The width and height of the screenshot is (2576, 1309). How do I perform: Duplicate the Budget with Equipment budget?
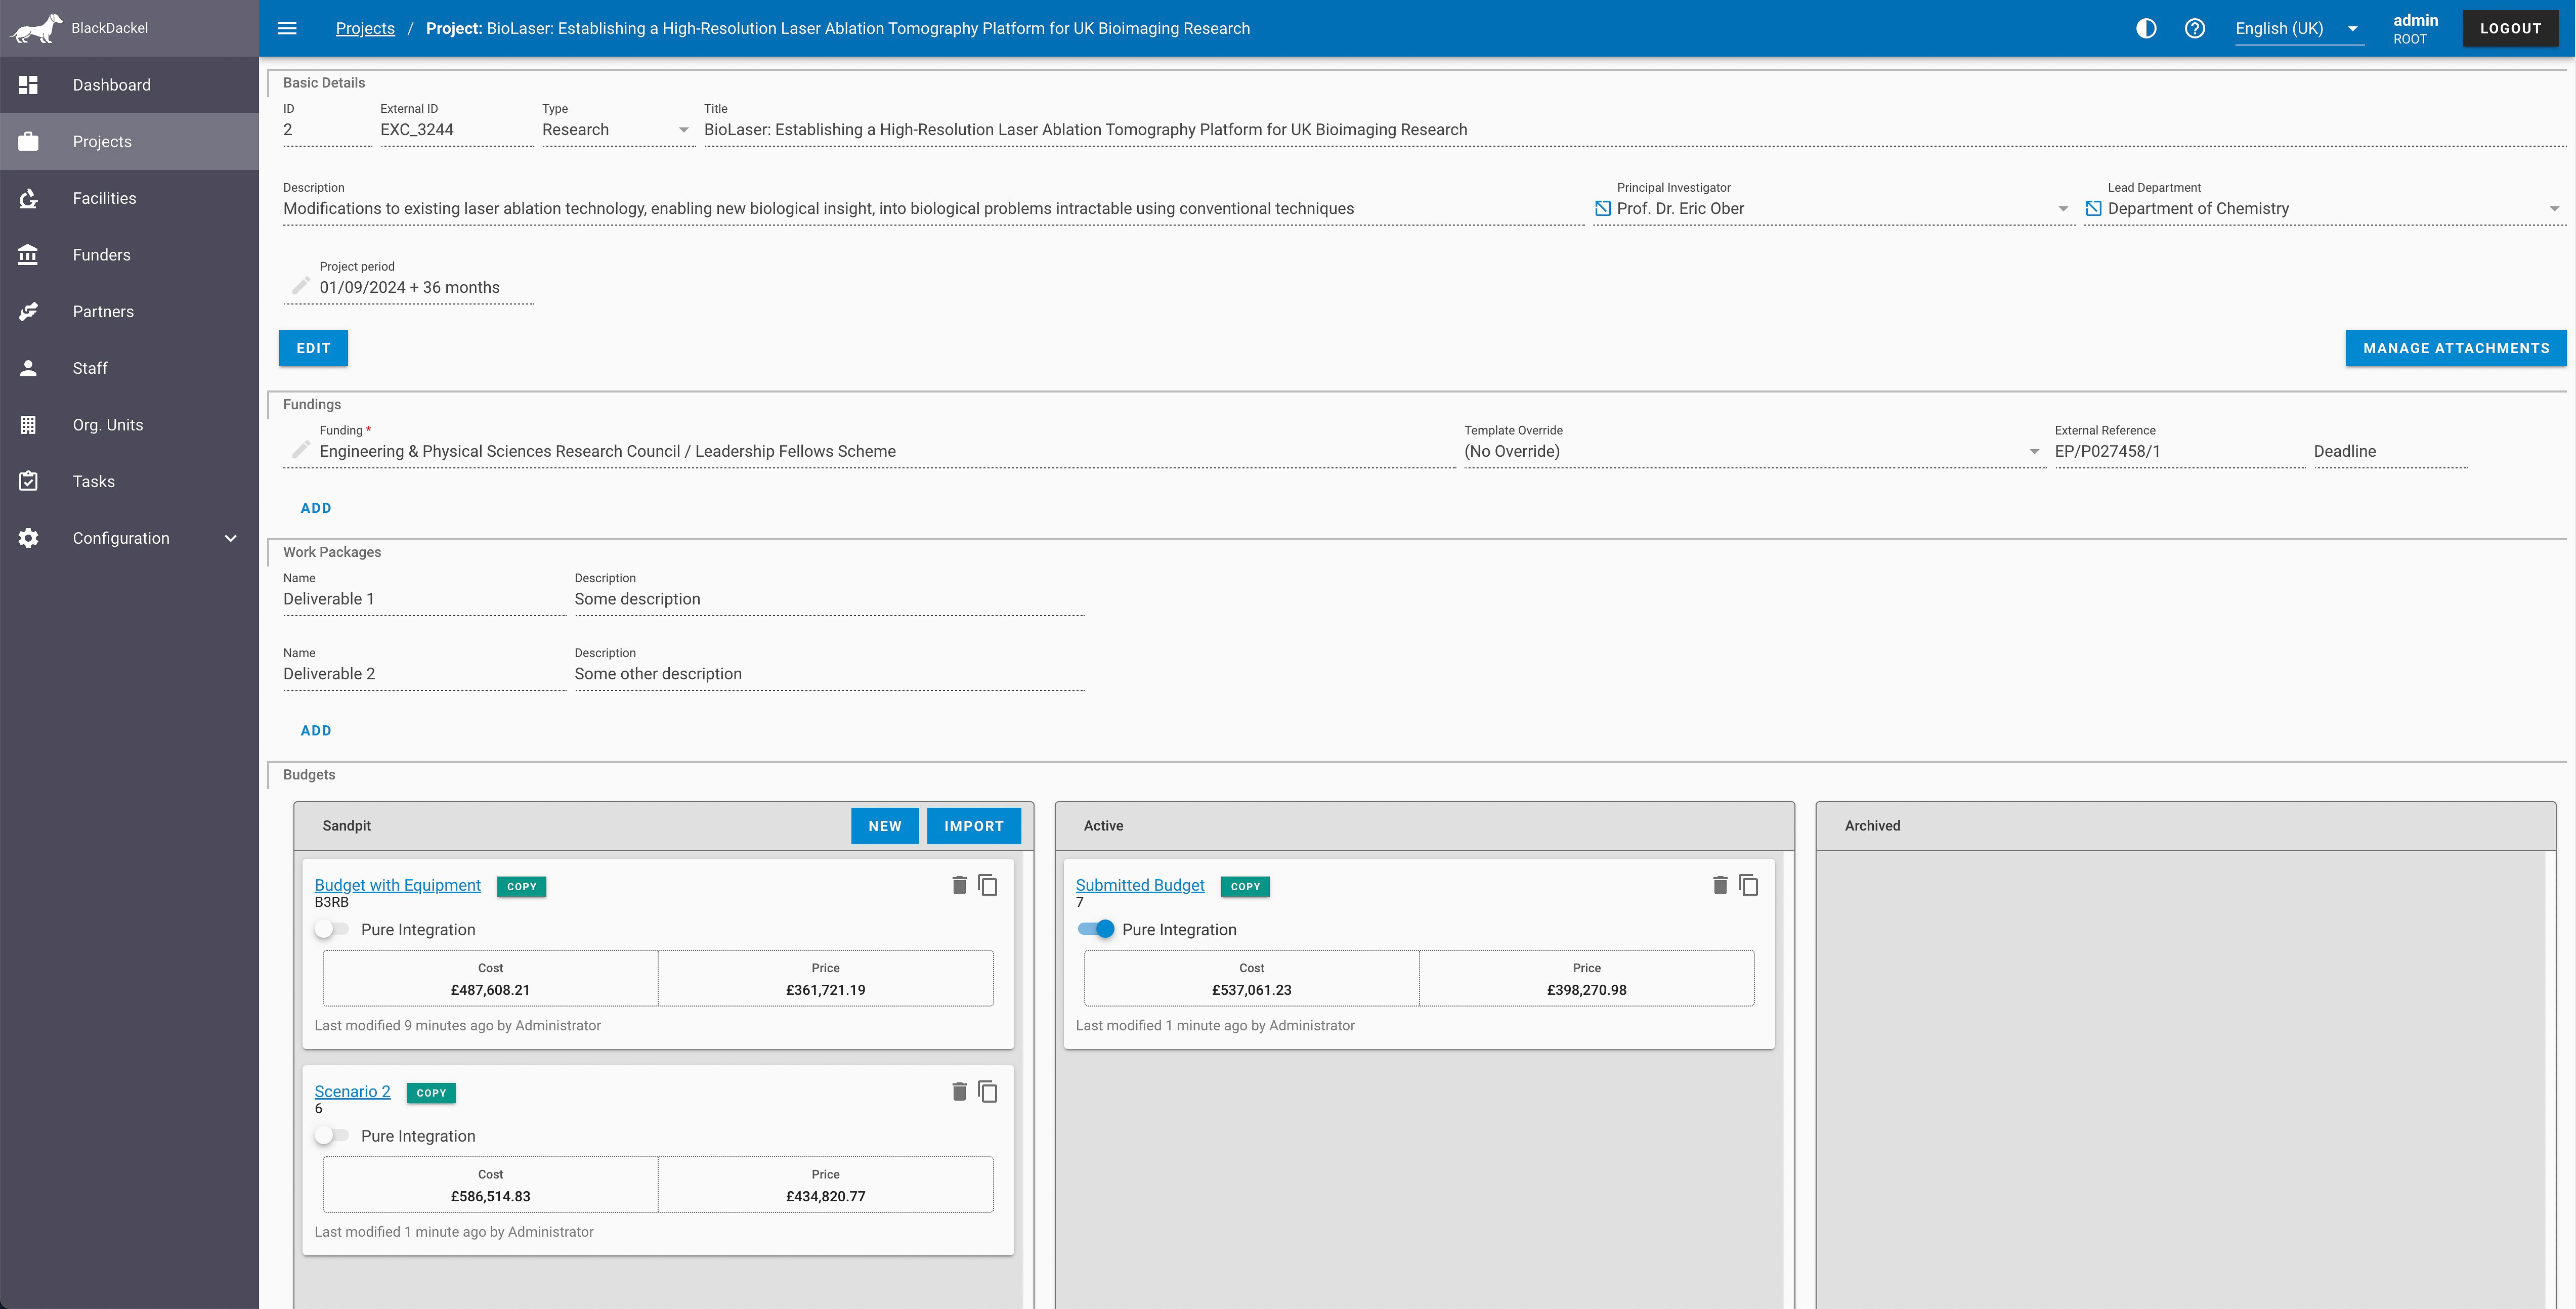[x=988, y=885]
